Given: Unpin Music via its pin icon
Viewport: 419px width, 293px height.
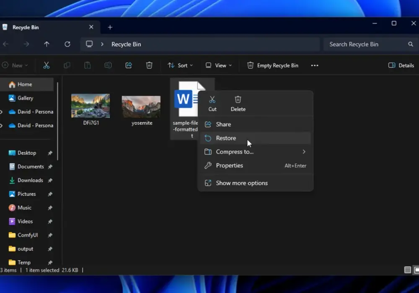Looking at the screenshot, I should click(50, 208).
